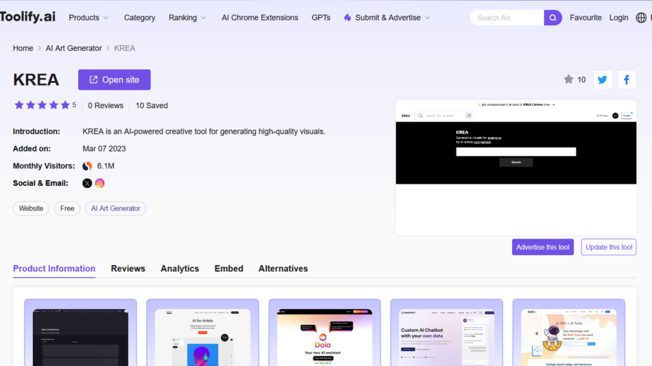Click the favourite star icon showing 10
652x366 pixels.
(568, 80)
